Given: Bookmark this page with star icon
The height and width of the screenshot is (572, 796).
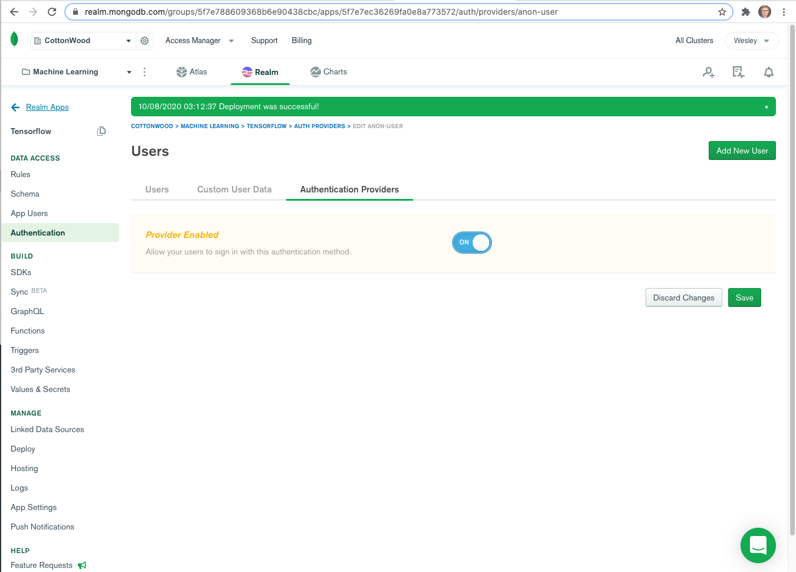Looking at the screenshot, I should (722, 12).
